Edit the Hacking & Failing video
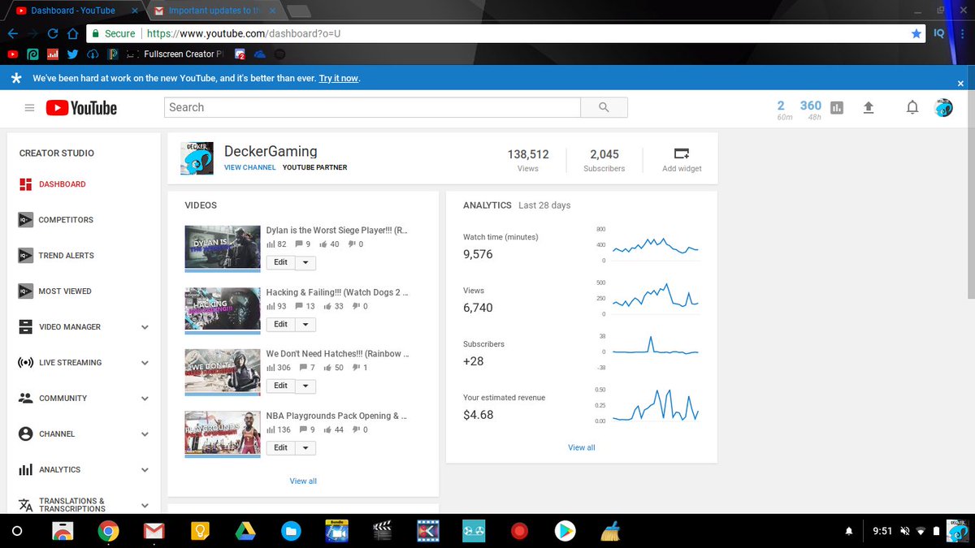 (x=280, y=324)
